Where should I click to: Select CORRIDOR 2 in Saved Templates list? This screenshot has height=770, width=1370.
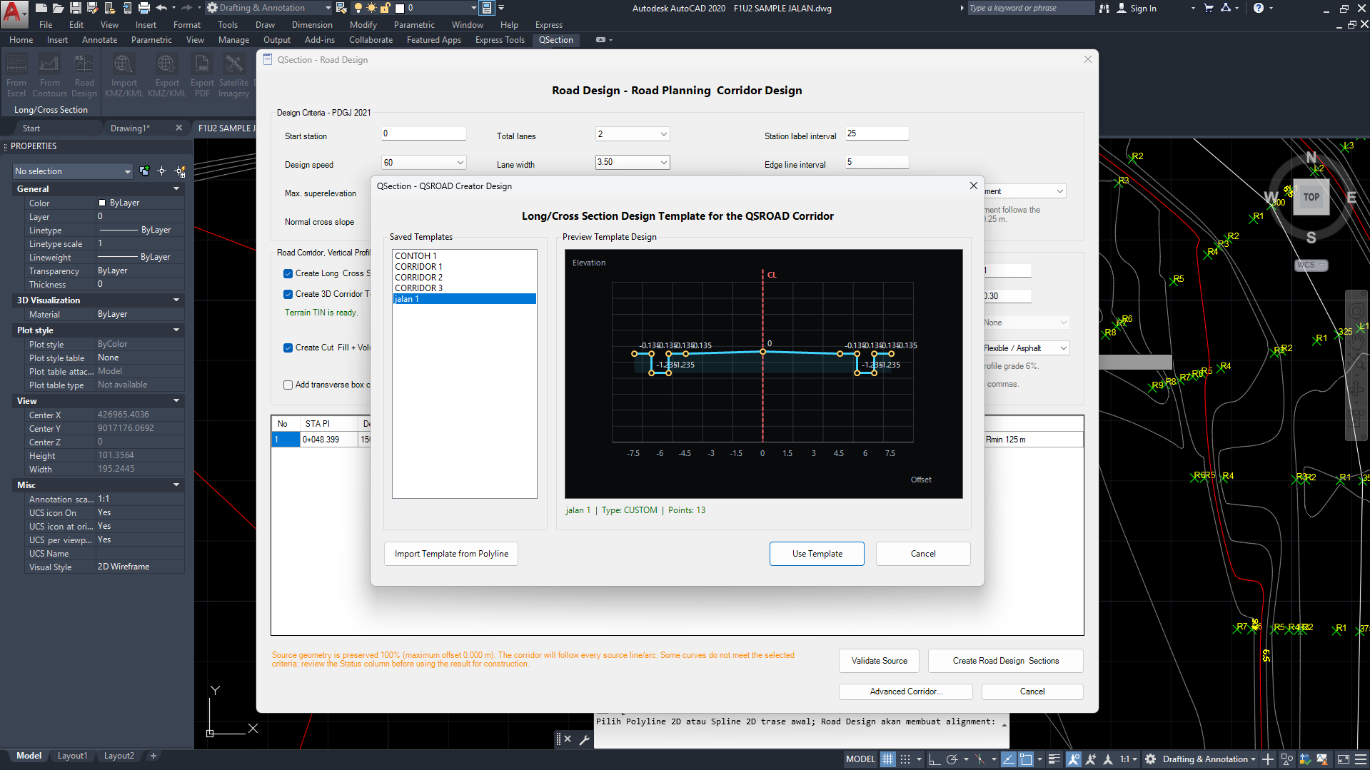point(464,278)
